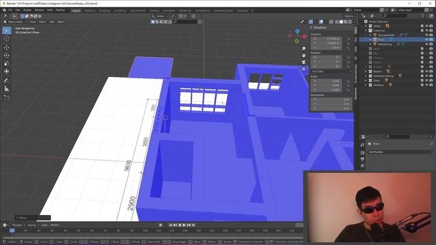
Task: Switch viewport shading to Solid
Action: click(341, 22)
